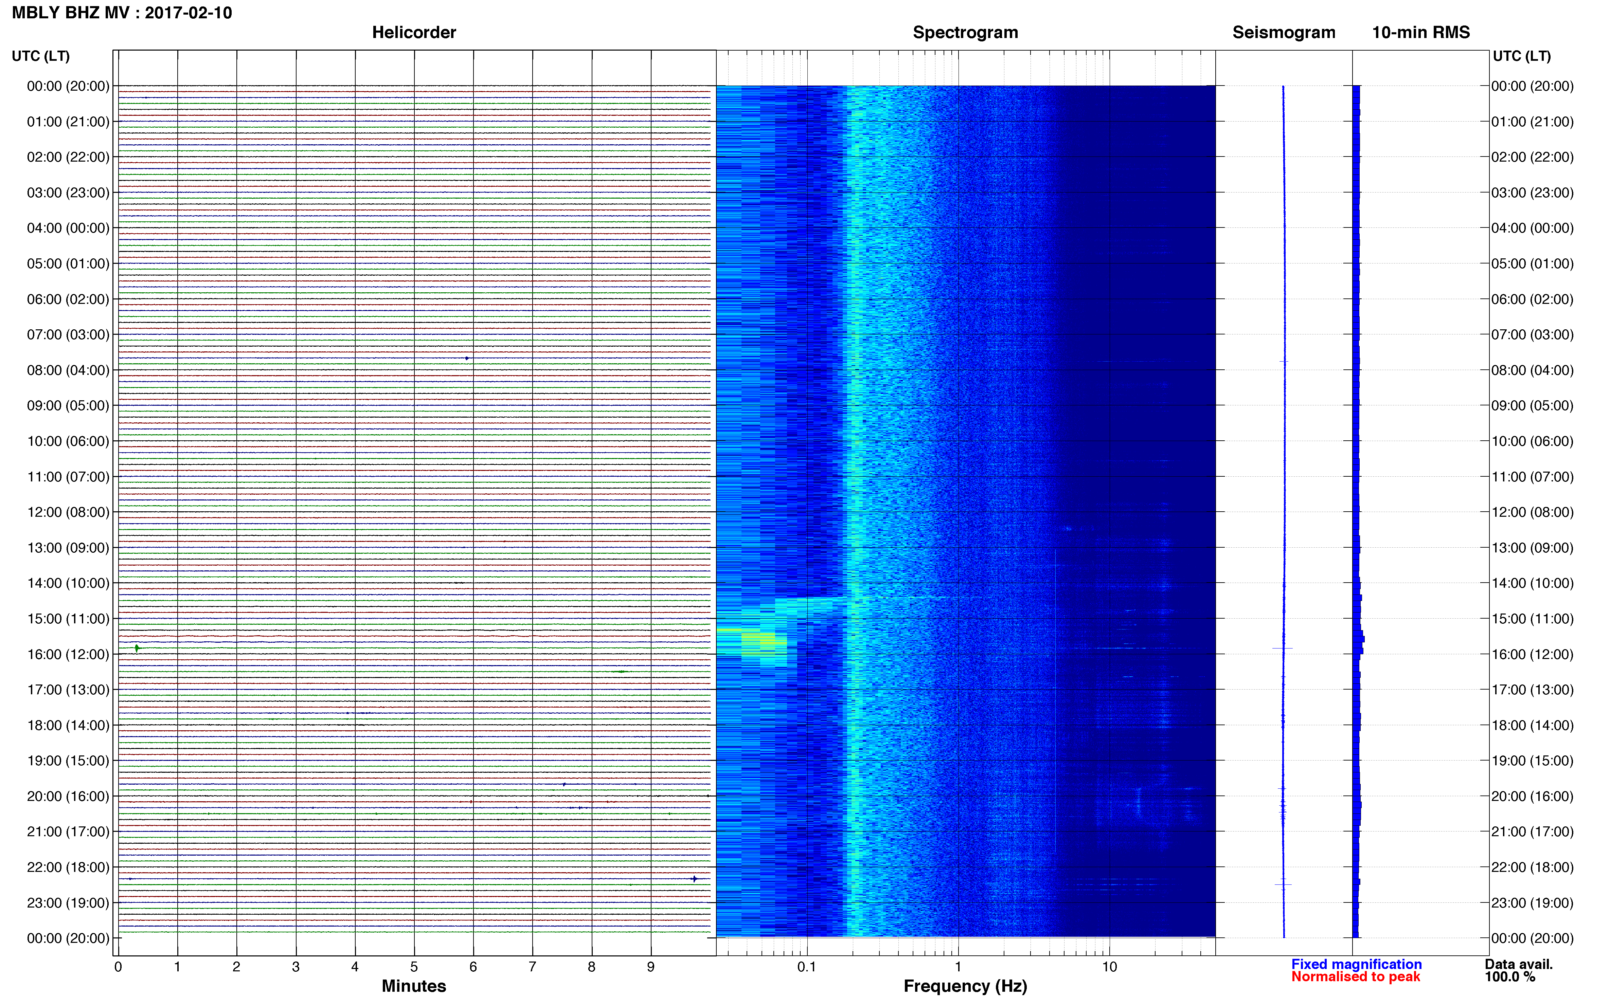Click RMS-side time label 21:00 (17:00)
This screenshot has width=1610, height=1006.
point(1532,832)
